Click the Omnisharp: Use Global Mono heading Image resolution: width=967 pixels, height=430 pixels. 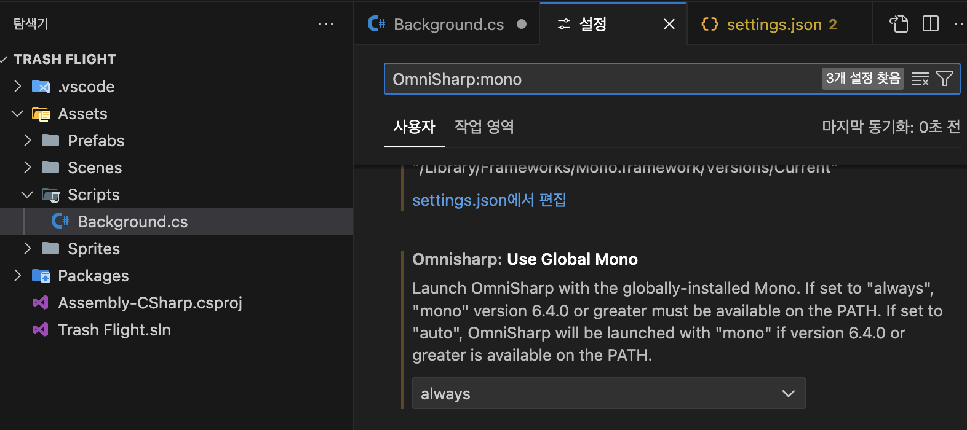(x=525, y=259)
